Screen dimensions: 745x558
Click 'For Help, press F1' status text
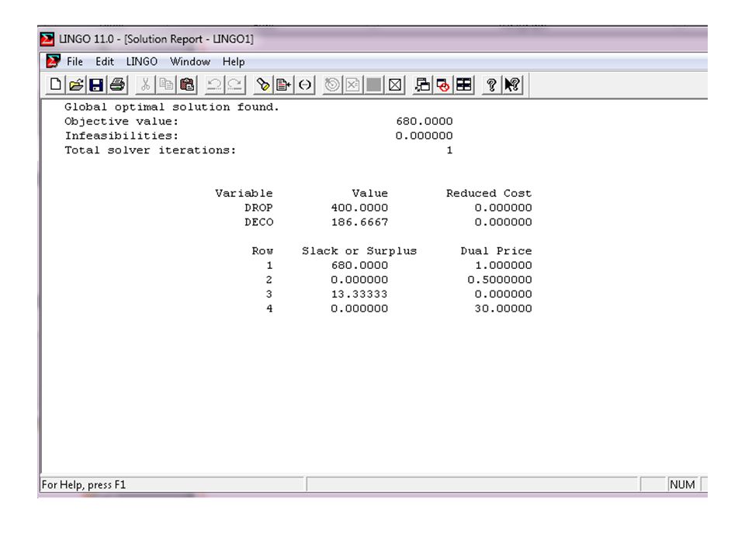[x=84, y=485]
